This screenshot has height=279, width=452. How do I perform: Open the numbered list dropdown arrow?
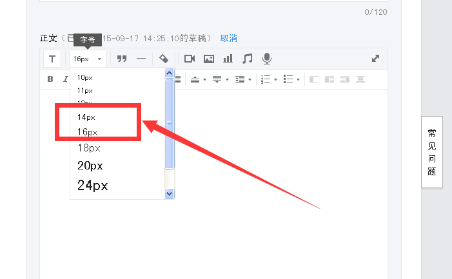(275, 80)
